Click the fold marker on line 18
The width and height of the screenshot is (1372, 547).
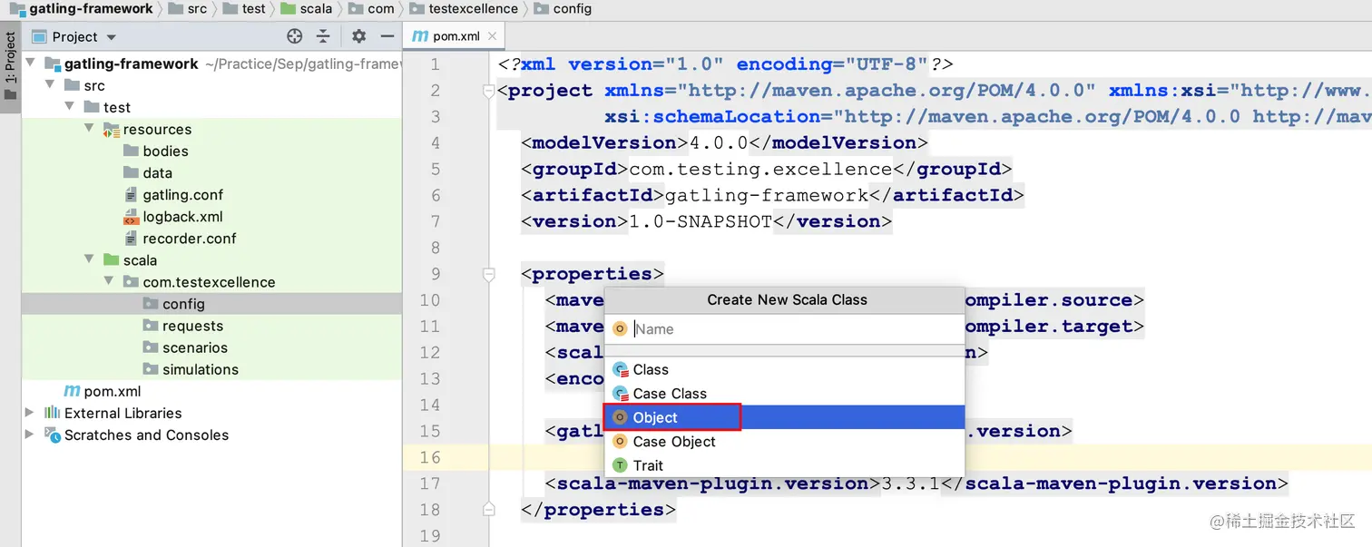click(489, 509)
